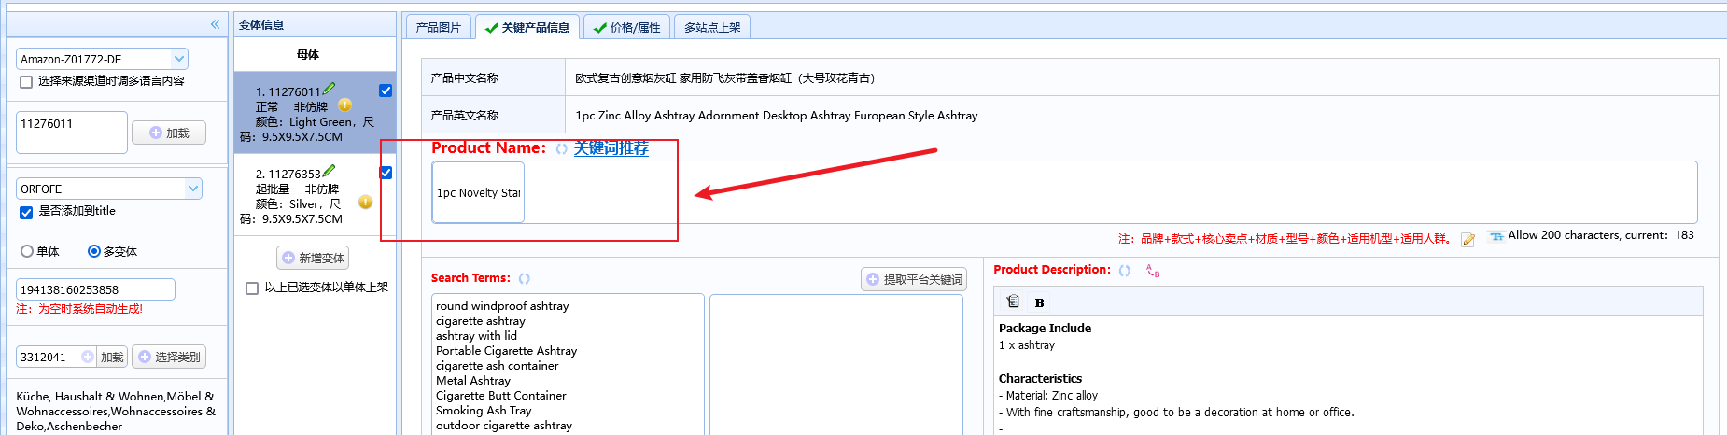Click the refresh icon beside Product Description

click(x=1125, y=270)
